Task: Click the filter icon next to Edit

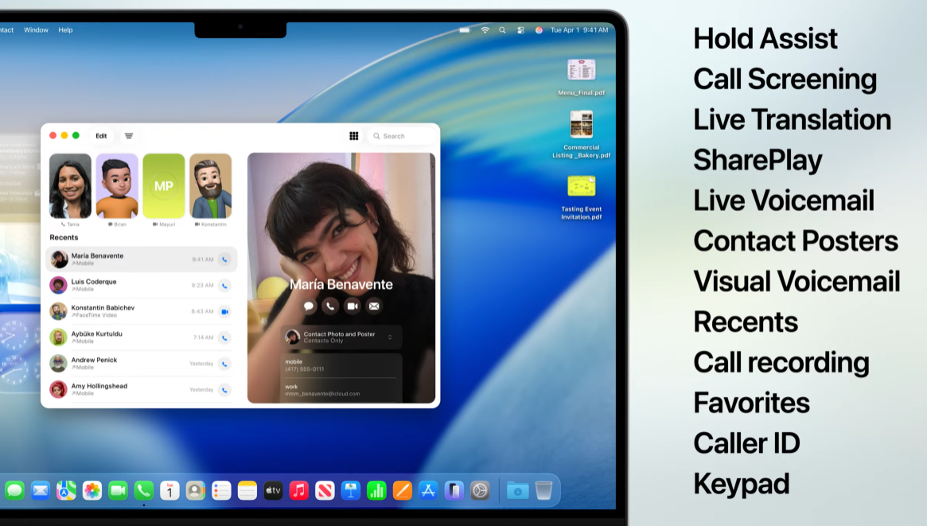Action: 128,136
